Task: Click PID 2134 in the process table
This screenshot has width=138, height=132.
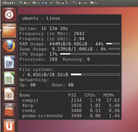Action: pyautogui.click(x=76, y=100)
